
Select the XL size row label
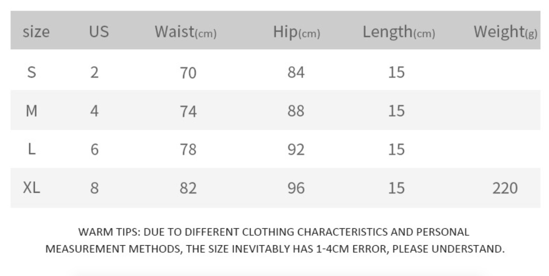point(31,188)
